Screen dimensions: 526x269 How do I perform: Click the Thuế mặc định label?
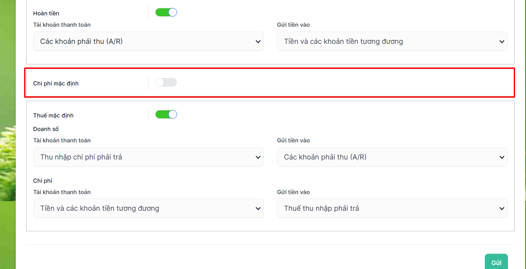pyautogui.click(x=53, y=116)
